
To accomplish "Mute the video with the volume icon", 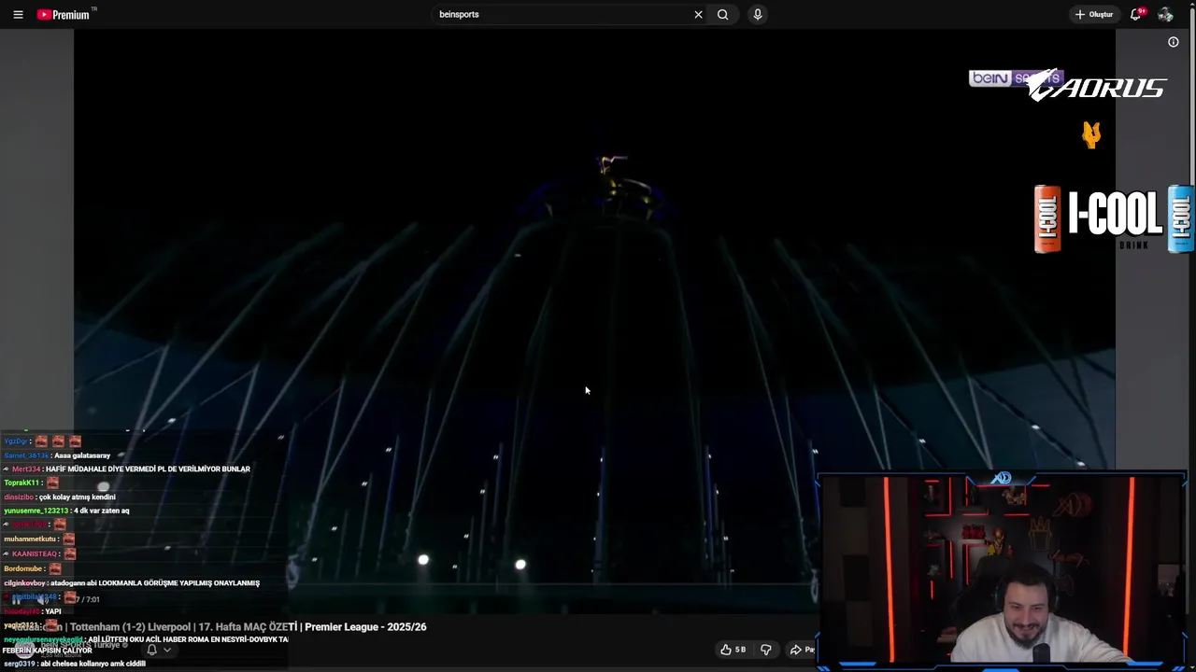I will [41, 599].
